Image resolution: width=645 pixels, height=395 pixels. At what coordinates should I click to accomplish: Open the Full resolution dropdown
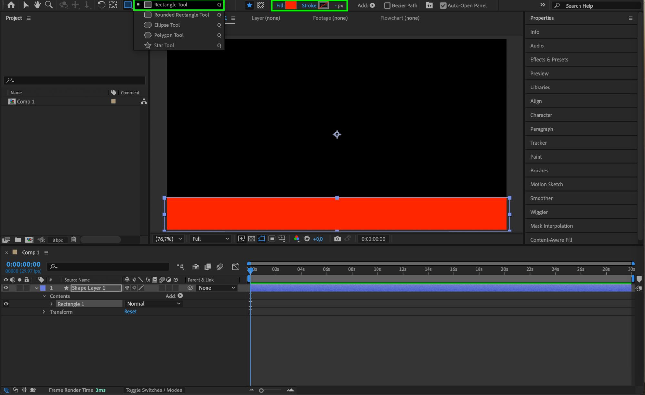(210, 239)
